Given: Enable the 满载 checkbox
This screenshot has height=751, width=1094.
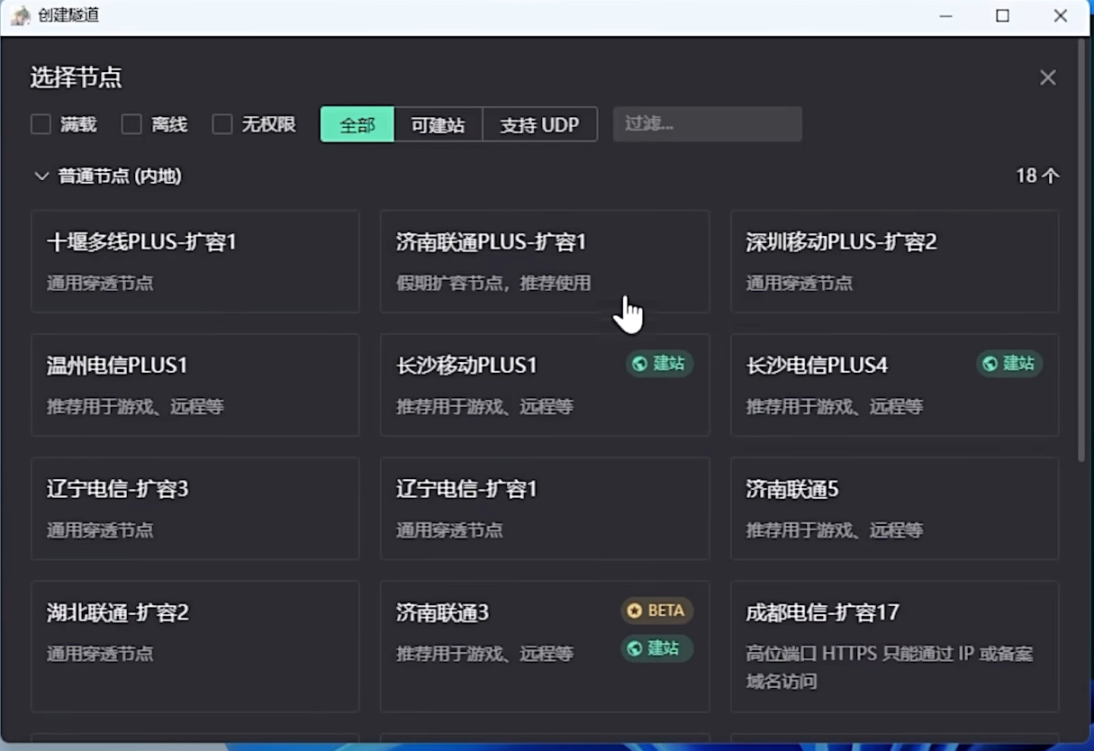Looking at the screenshot, I should [41, 124].
